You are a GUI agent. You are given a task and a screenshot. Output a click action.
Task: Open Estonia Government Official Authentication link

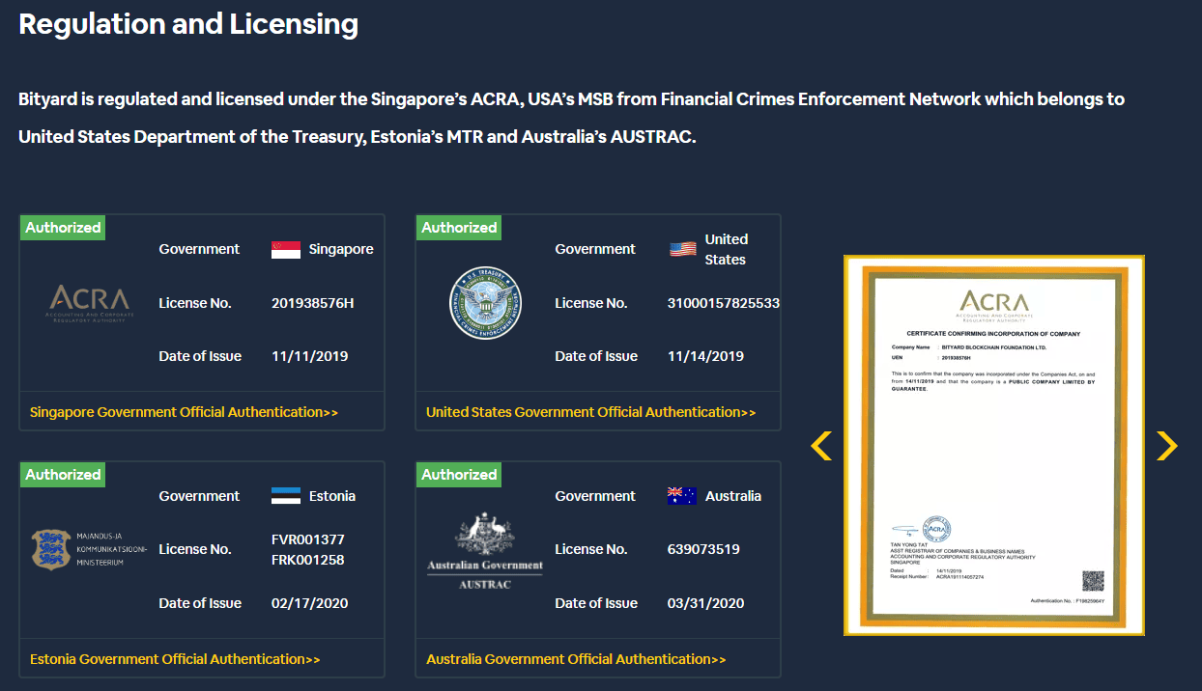point(175,659)
